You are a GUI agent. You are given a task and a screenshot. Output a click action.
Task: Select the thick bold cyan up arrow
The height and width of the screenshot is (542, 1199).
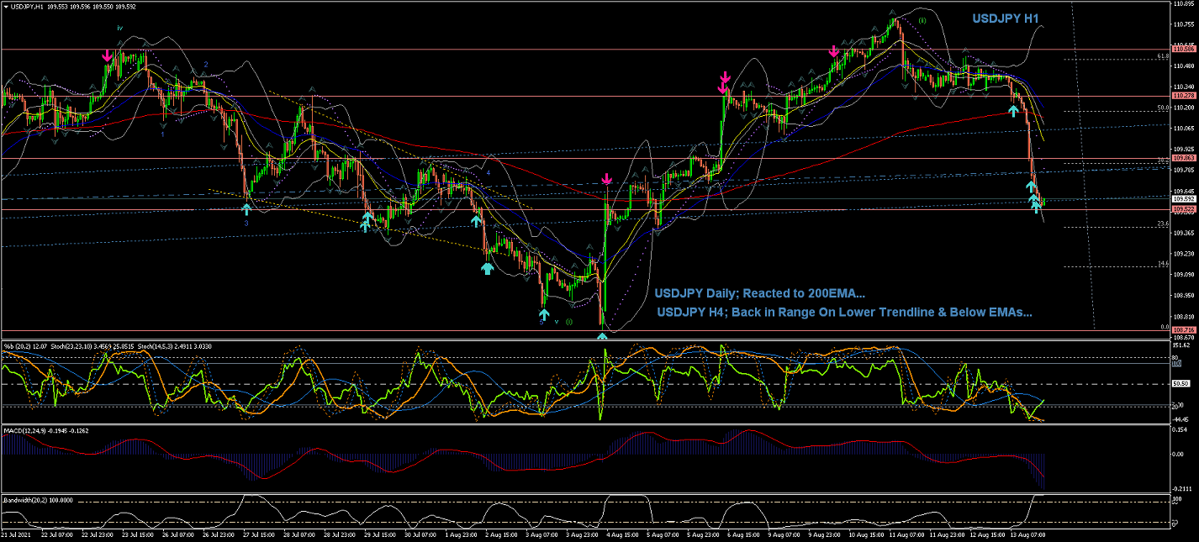tap(487, 267)
